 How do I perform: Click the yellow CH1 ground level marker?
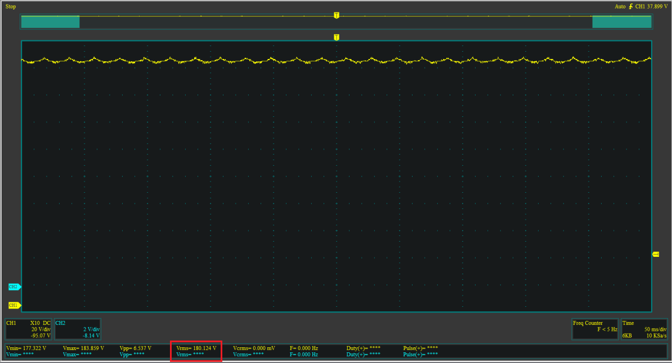pos(14,305)
